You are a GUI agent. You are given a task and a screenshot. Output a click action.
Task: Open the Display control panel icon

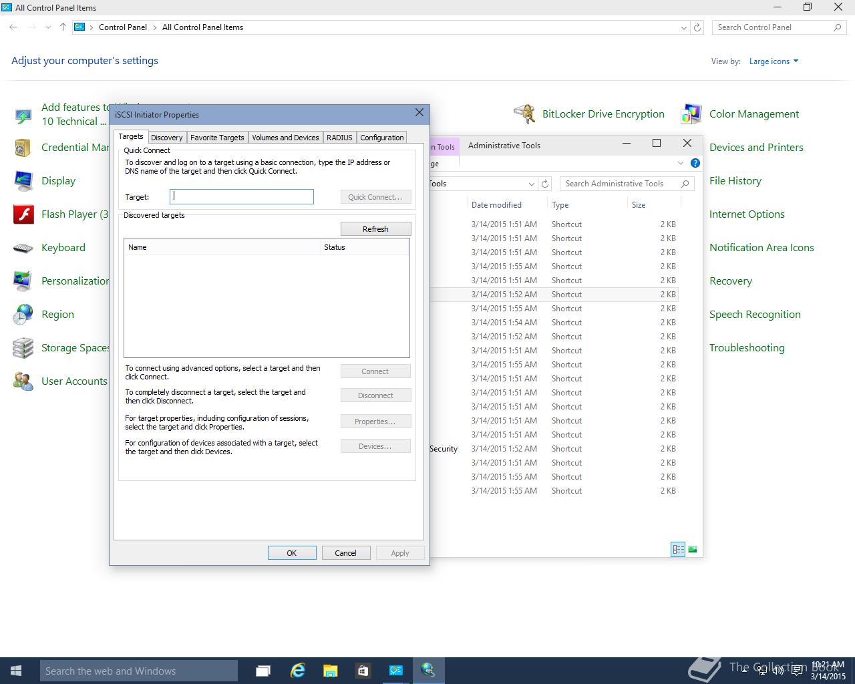click(x=23, y=181)
